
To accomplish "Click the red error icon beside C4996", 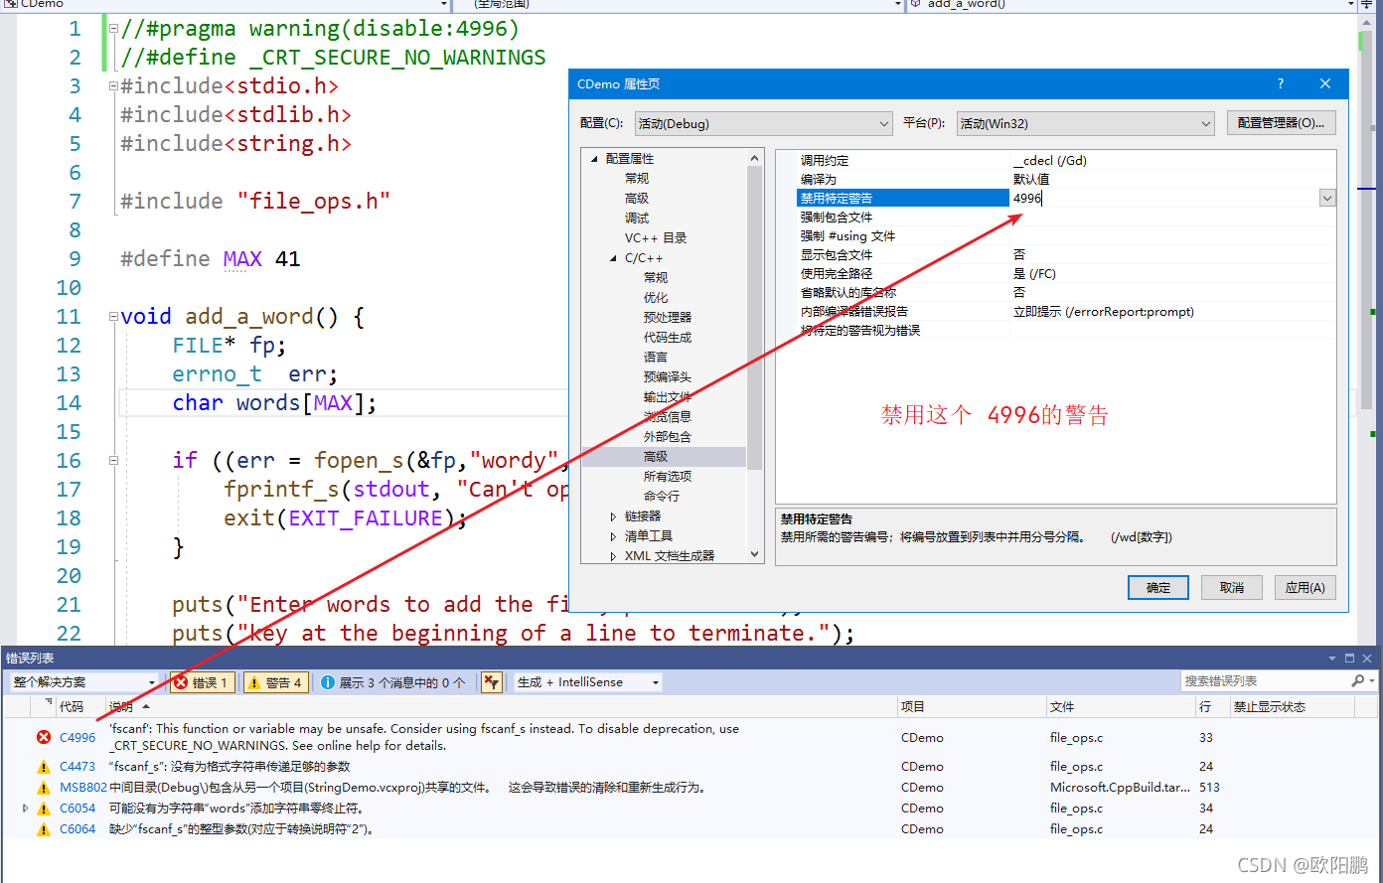I will tap(44, 737).
